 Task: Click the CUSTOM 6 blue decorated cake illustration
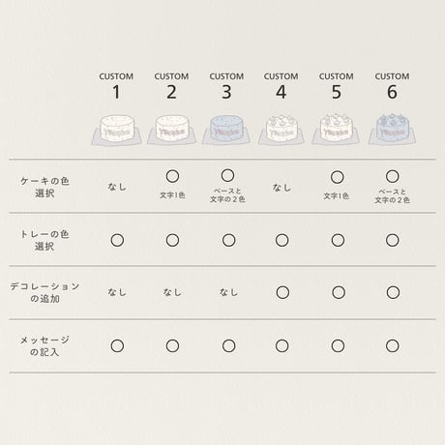(x=392, y=129)
